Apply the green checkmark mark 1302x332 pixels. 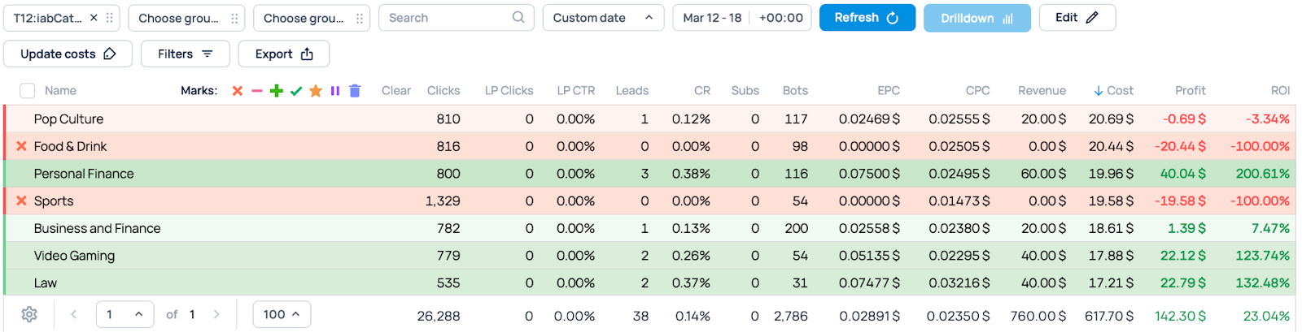coord(296,91)
